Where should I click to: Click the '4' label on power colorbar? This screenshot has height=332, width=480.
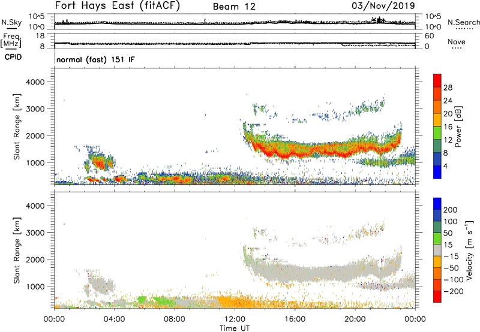[x=446, y=165]
